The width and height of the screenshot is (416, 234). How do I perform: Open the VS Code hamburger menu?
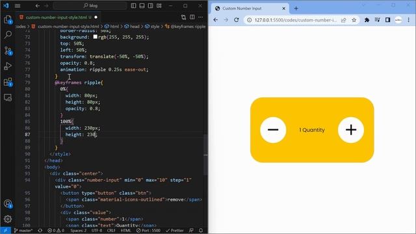click(18, 6)
